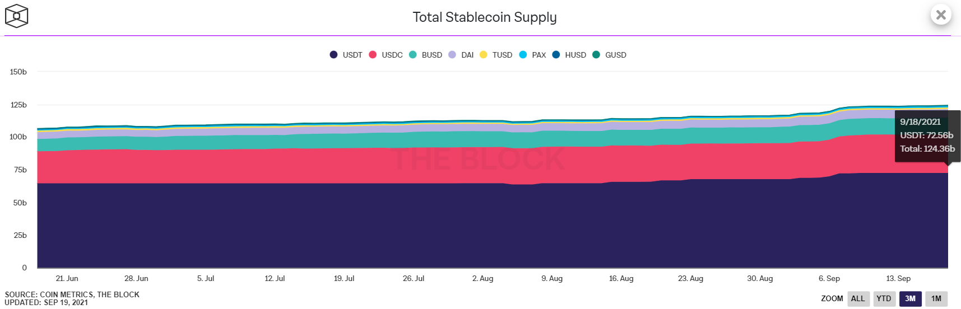The image size is (961, 309).
Task: Click The Block cube logo icon
Action: (x=16, y=16)
